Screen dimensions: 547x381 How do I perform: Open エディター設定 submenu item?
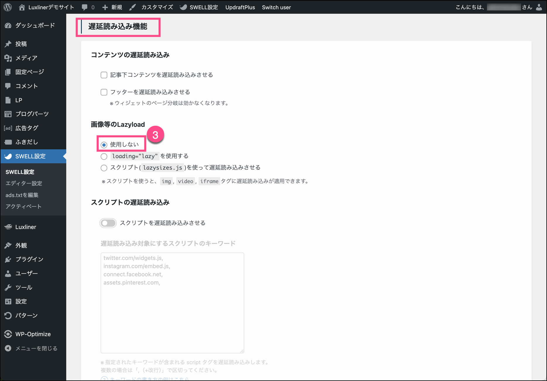point(24,183)
